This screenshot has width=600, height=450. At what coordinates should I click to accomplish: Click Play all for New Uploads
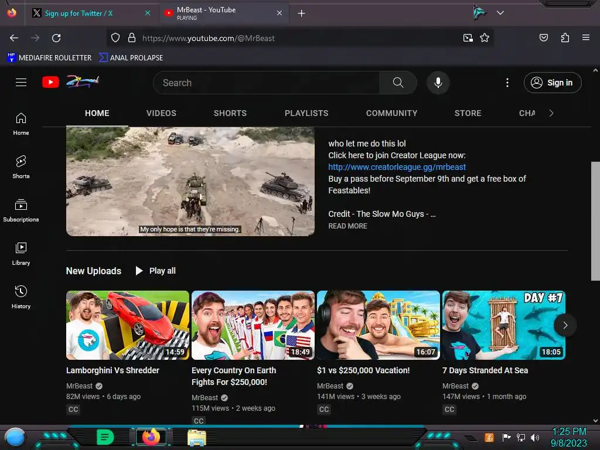pos(156,271)
